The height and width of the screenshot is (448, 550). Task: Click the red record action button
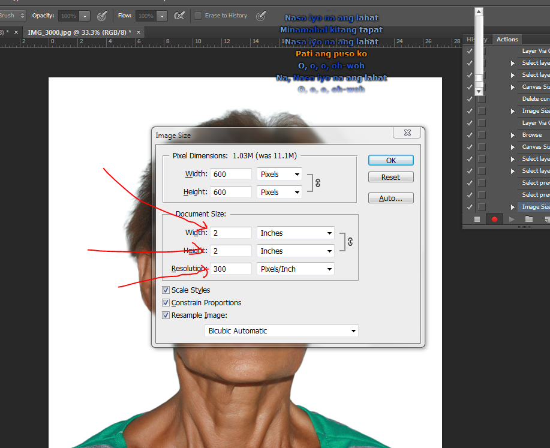click(x=495, y=220)
